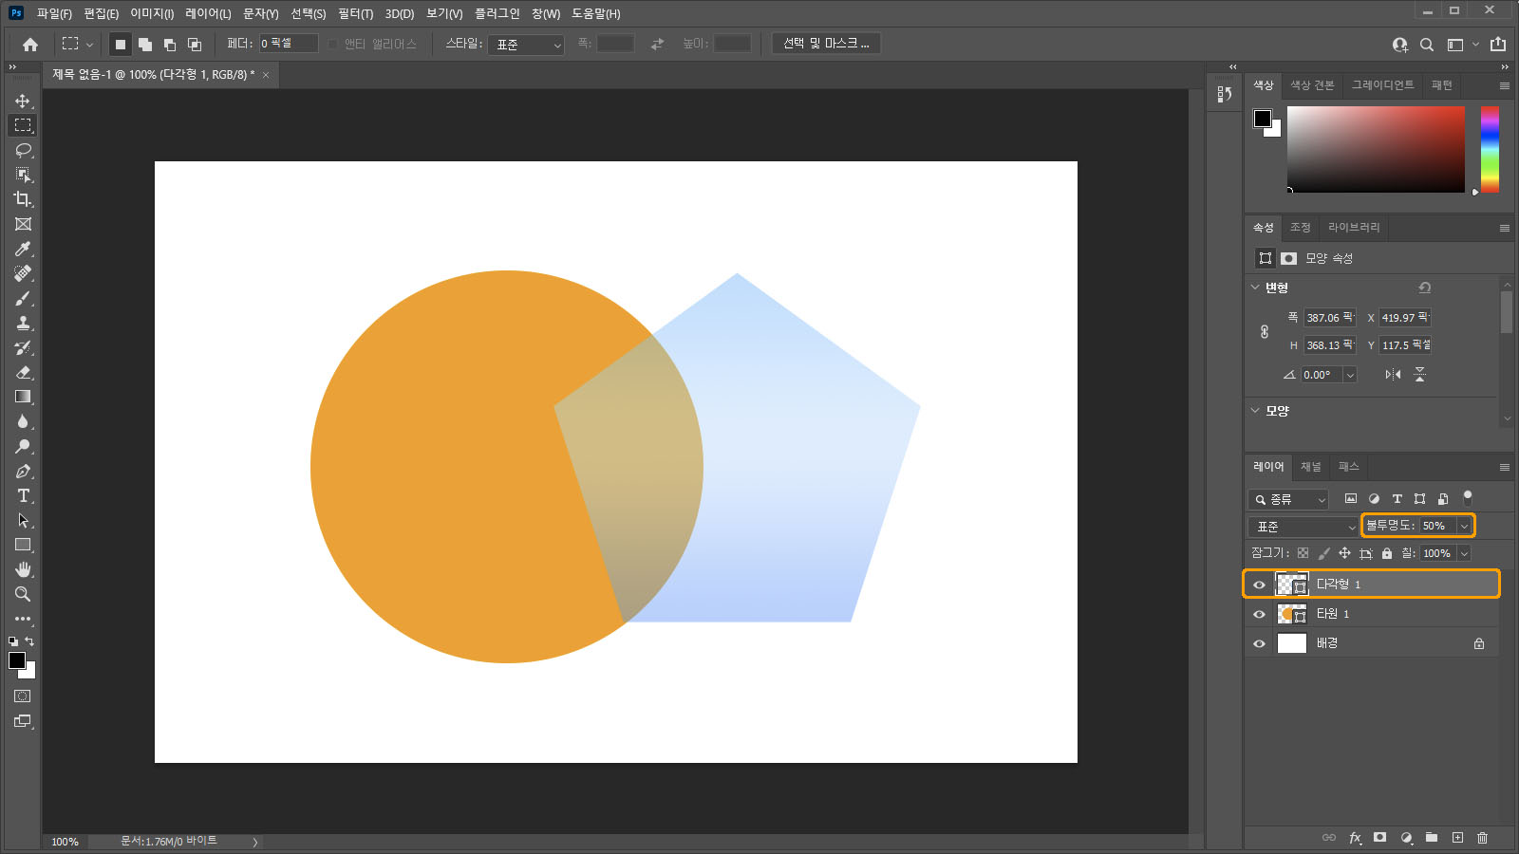Select the Clone Stamp tool

pos(23,323)
